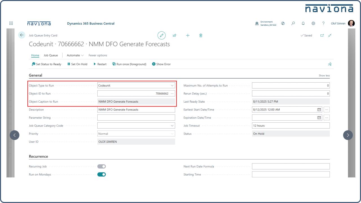Image resolution: width=361 pixels, height=203 pixels.
Task: Click Maximum No. of Attempts field
Action: (291, 85)
